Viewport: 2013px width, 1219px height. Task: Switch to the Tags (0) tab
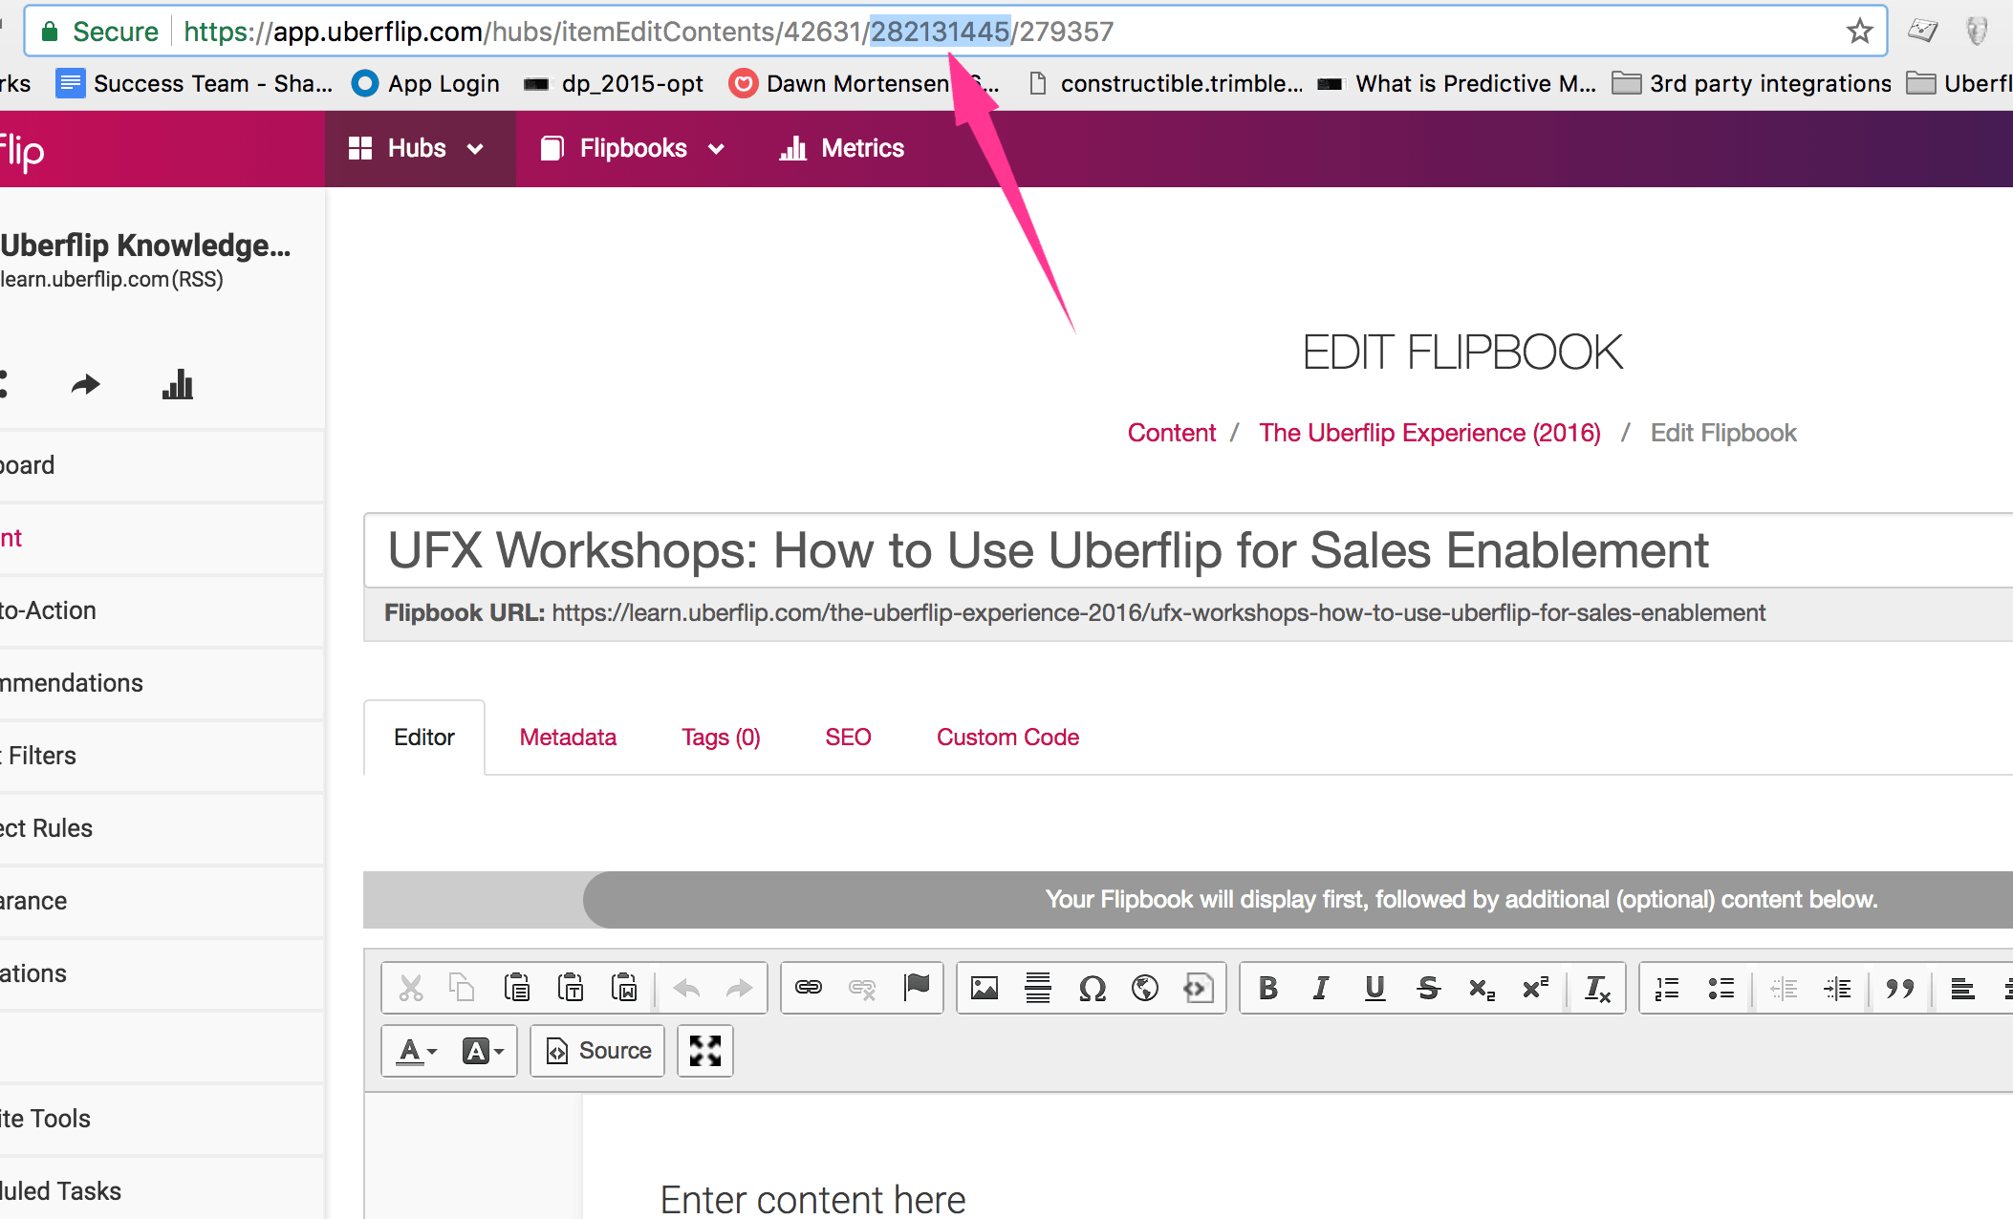(721, 738)
